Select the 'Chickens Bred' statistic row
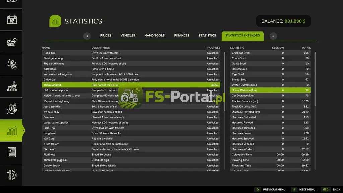Viewport: 343px width, 193px height. tap(270, 53)
